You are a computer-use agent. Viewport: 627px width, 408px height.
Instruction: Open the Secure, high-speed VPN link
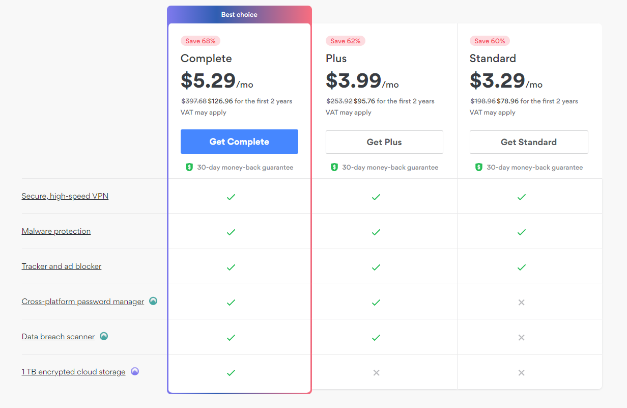(65, 196)
